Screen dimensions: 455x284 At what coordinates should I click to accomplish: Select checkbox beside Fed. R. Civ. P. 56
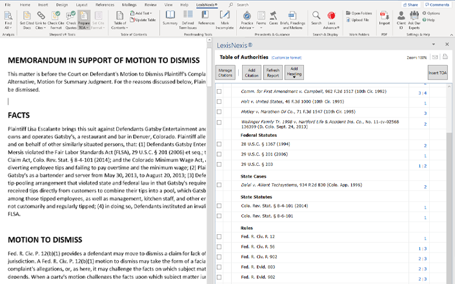tap(219, 248)
